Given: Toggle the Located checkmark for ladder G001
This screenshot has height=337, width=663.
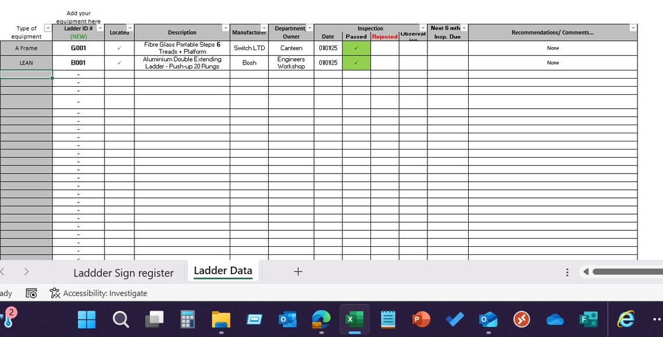Looking at the screenshot, I should point(119,48).
